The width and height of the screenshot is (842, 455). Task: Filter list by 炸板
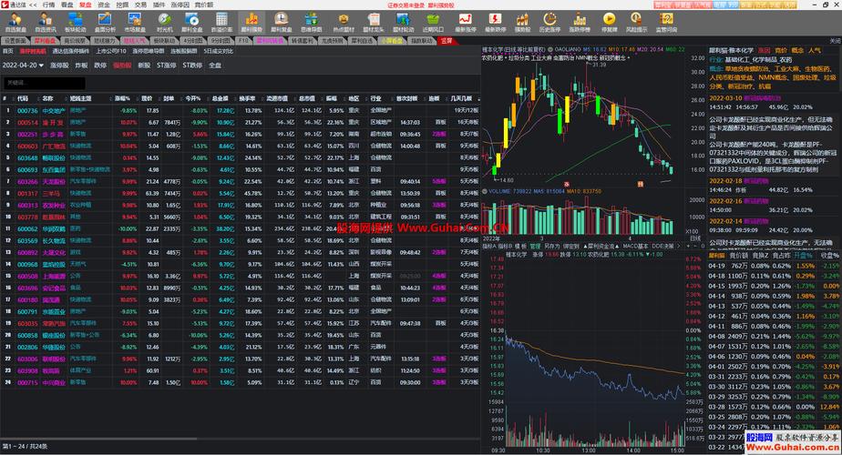click(81, 65)
